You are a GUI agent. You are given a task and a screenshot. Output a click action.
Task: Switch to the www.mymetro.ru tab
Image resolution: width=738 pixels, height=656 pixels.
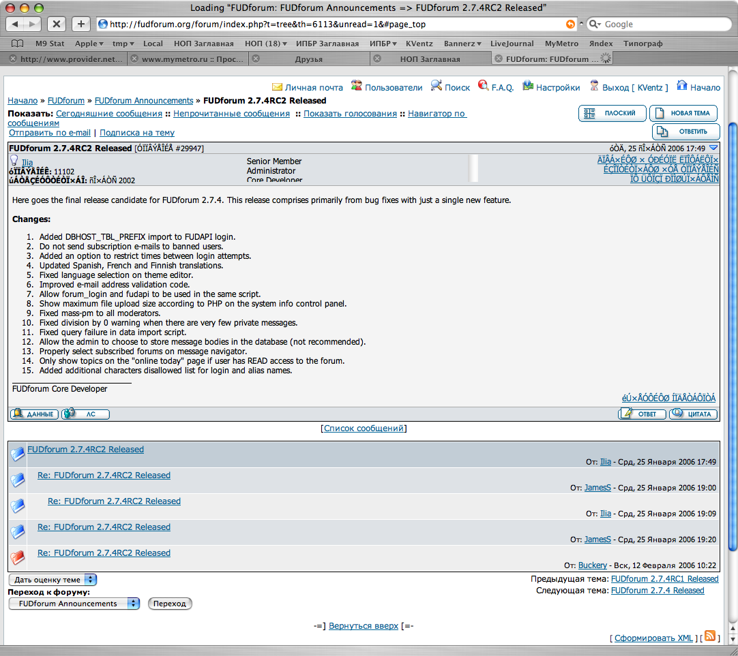(x=193, y=59)
